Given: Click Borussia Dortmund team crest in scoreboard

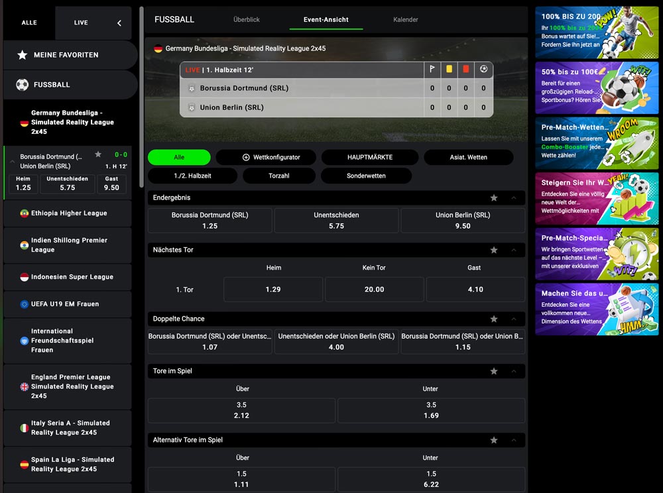Looking at the screenshot, I should pos(192,88).
